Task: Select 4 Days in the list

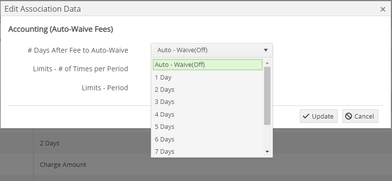Action: coord(207,114)
